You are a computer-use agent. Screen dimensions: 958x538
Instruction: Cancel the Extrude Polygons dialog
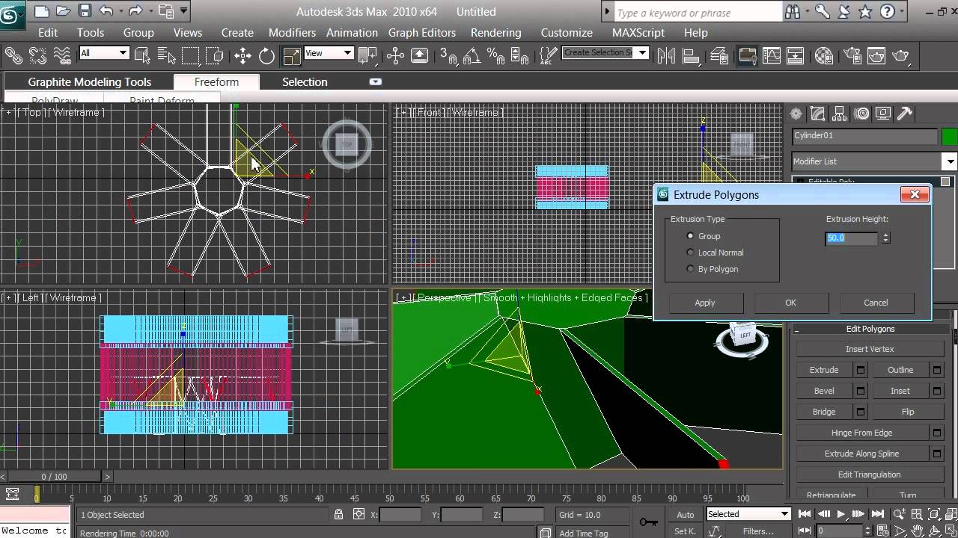coord(876,303)
